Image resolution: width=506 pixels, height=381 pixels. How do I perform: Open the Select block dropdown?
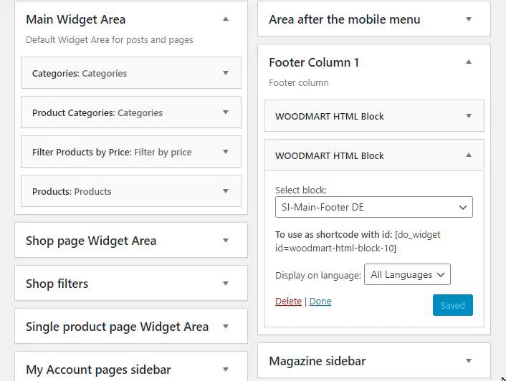pyautogui.click(x=373, y=208)
